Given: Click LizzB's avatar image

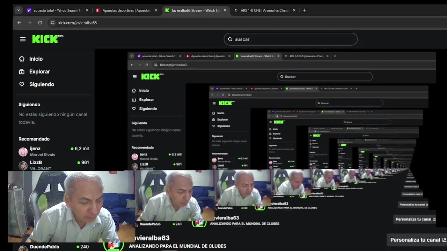Looking at the screenshot, I should (x=23, y=165).
